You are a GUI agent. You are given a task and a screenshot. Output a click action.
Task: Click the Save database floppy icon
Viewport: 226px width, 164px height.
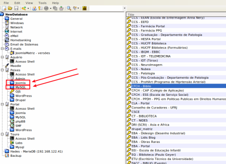16,8
